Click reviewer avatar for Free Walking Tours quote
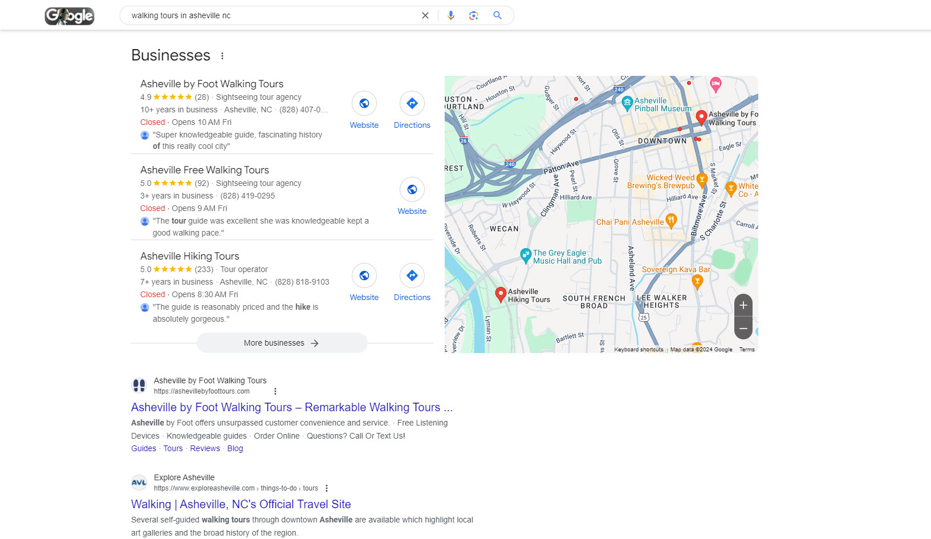Screen dimensions: 931x539 145,221
